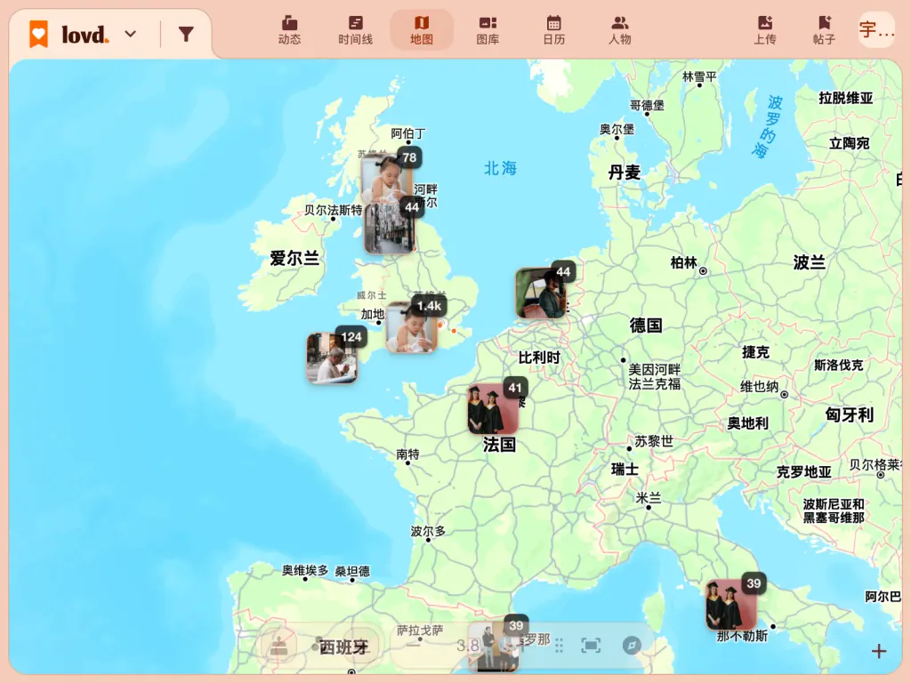Click the 柏林 city label
Viewport: 911px width, 683px height.
(684, 262)
